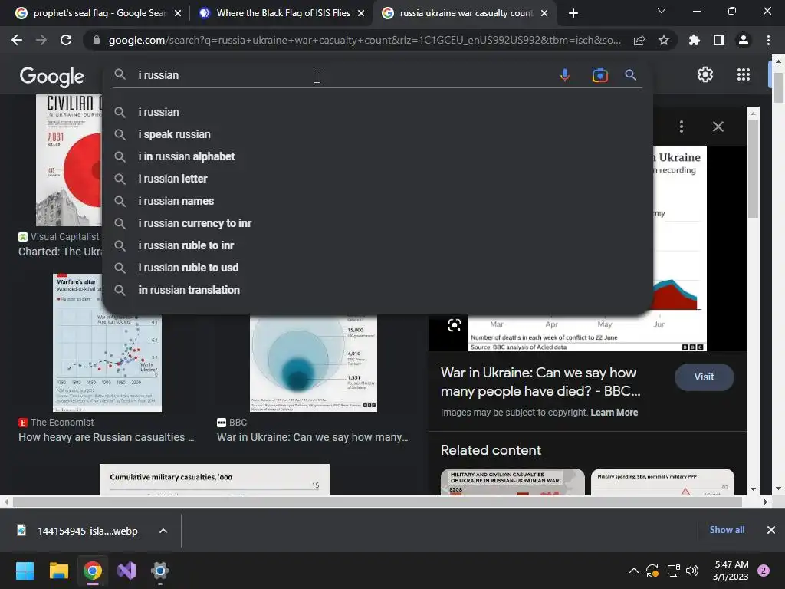Image resolution: width=785 pixels, height=589 pixels.
Task: Reload the current page
Action: pyautogui.click(x=66, y=40)
